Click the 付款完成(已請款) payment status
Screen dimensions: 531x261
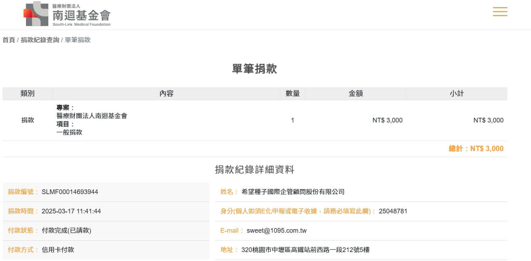(67, 231)
